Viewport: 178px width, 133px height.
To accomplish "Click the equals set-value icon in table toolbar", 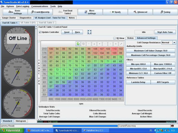I will (89, 44).
